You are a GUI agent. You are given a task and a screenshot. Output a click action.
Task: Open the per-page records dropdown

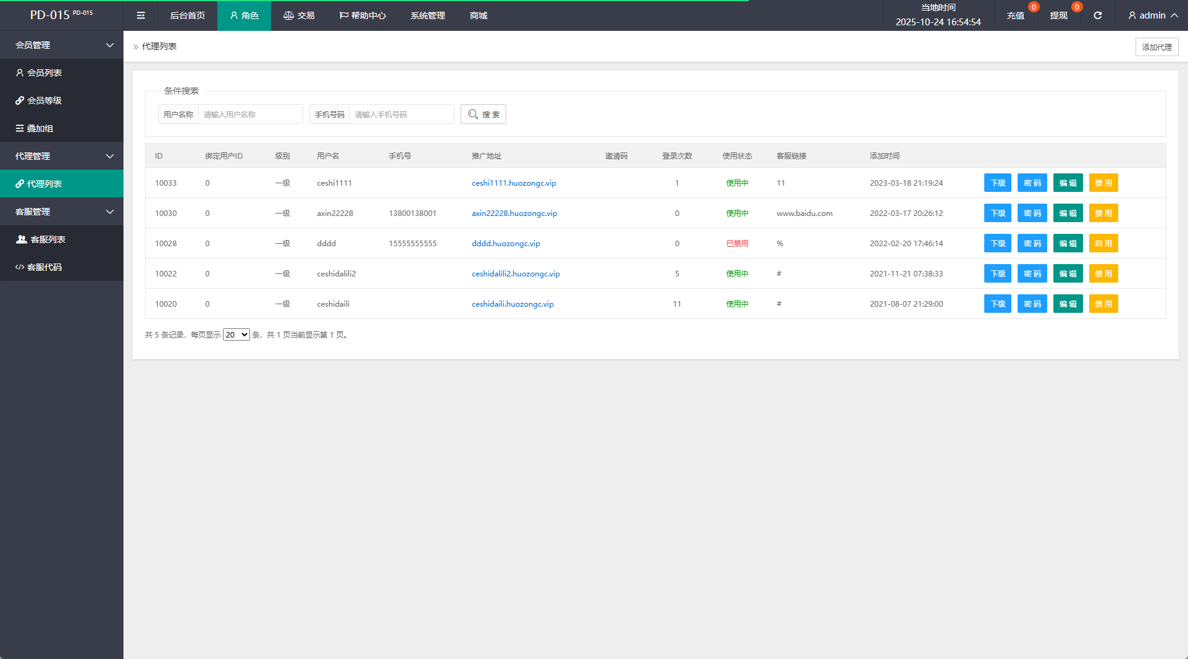pos(236,335)
